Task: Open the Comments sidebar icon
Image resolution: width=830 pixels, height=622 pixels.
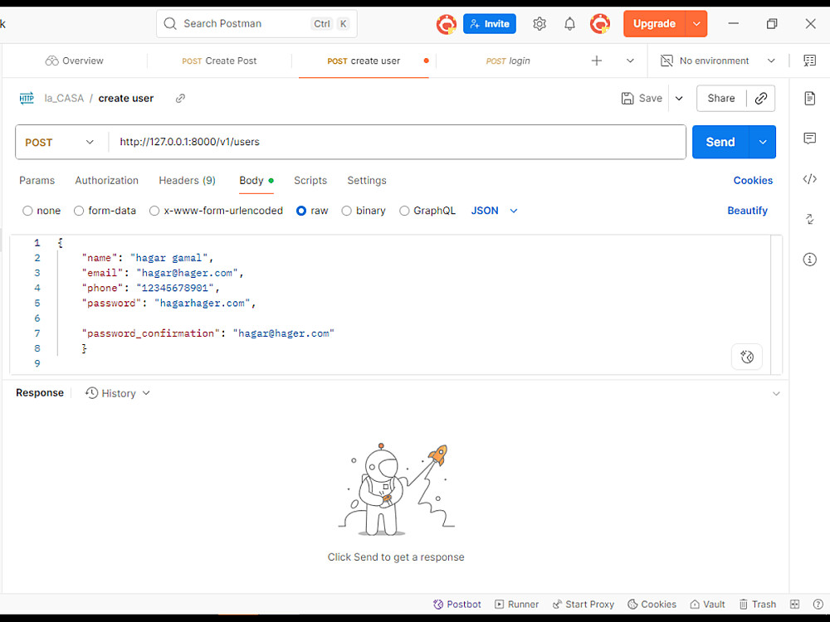Action: tap(809, 138)
